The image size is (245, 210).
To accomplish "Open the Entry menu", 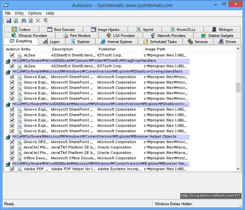I will tap(19, 13).
